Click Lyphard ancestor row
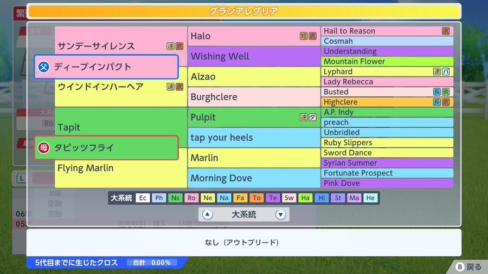Image resolution: width=488 pixels, height=274 pixels. tap(387, 71)
